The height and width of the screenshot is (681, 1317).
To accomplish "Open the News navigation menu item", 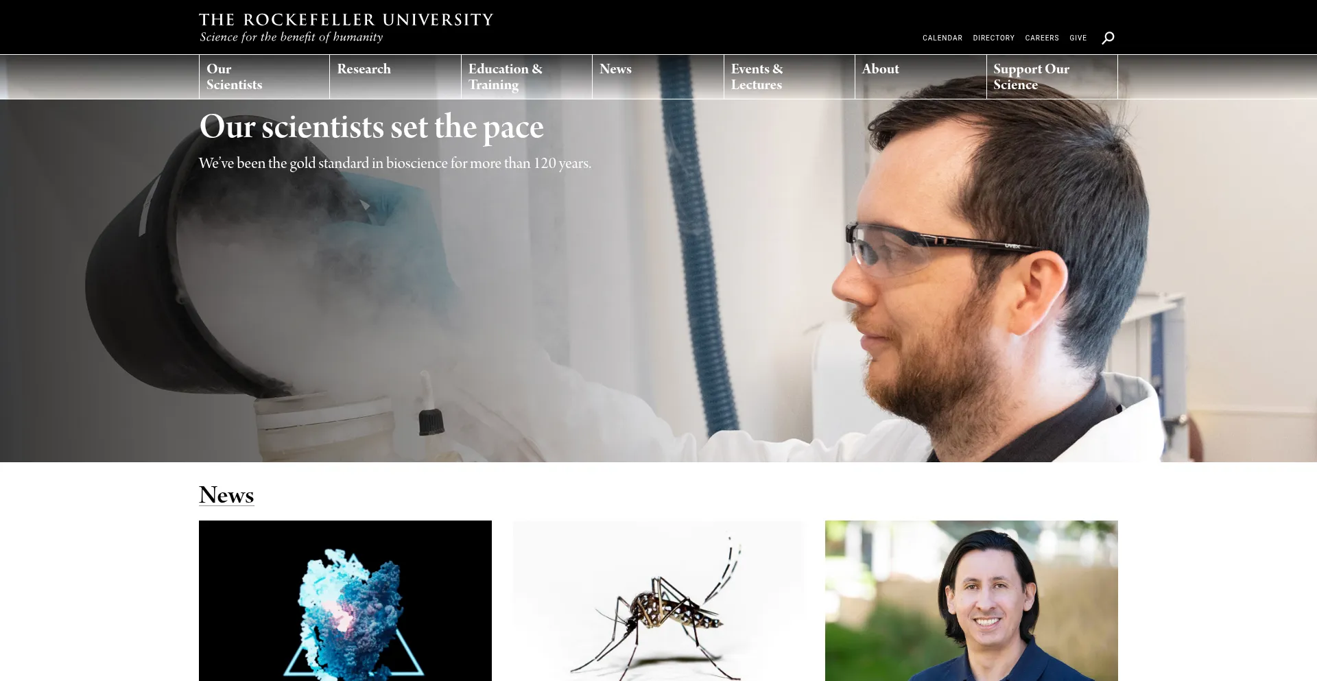I will tap(658, 77).
